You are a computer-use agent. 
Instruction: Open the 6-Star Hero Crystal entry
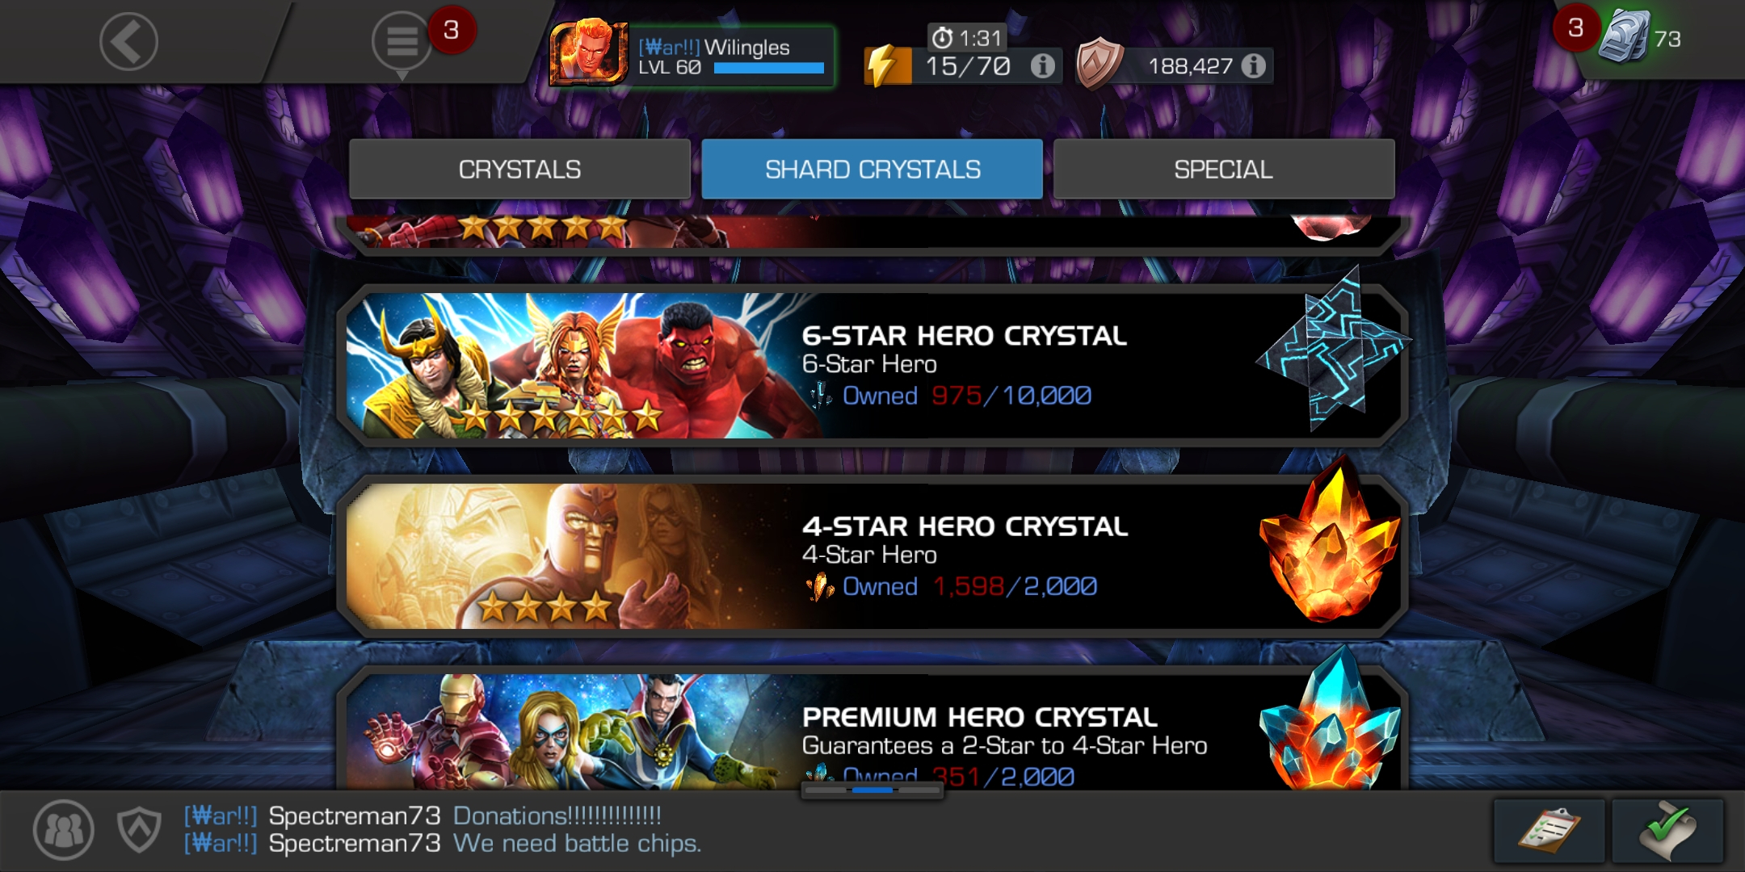point(872,366)
